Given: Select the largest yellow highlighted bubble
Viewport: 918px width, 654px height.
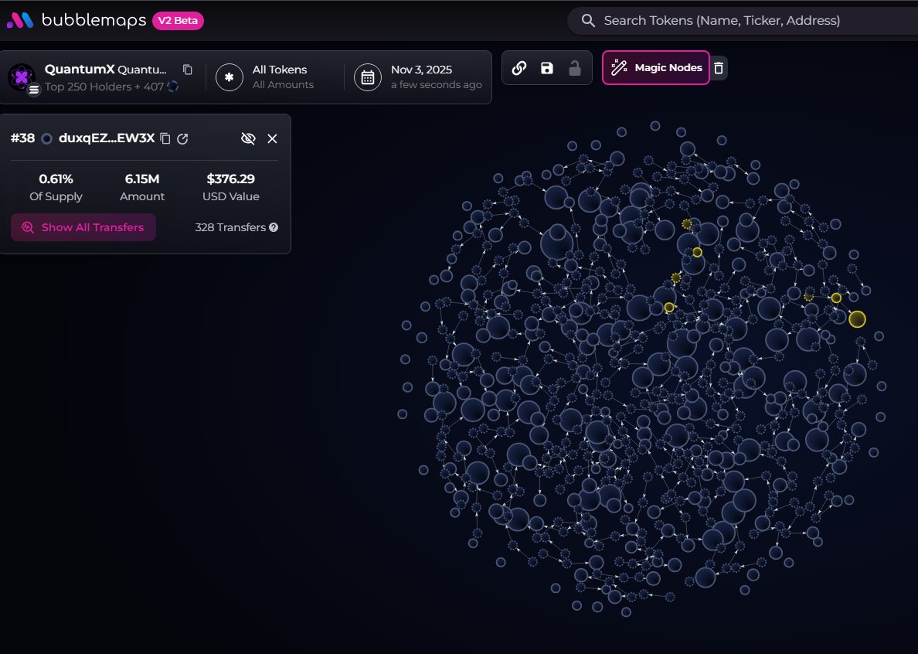Looking at the screenshot, I should point(857,319).
